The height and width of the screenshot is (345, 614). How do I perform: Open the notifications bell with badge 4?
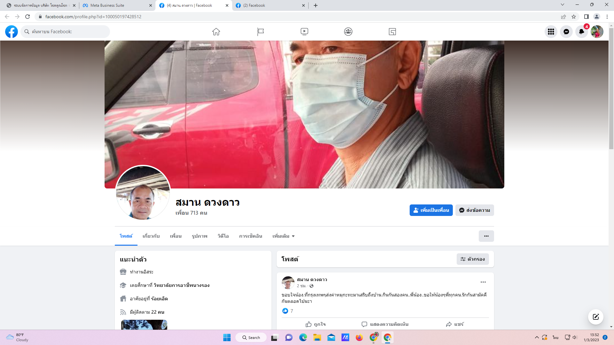(581, 32)
